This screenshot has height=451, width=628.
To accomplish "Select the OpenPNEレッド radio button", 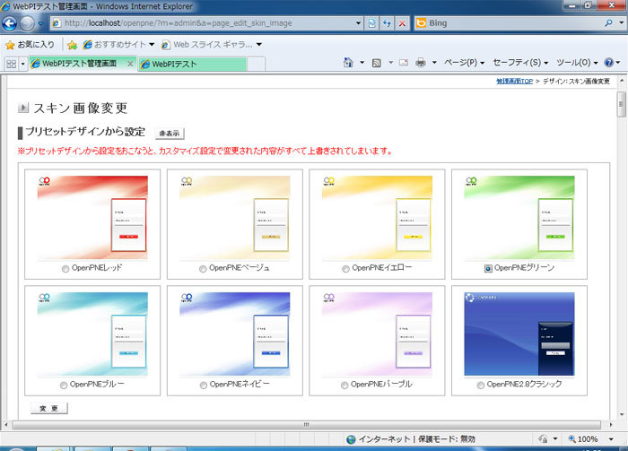I will pos(65,269).
